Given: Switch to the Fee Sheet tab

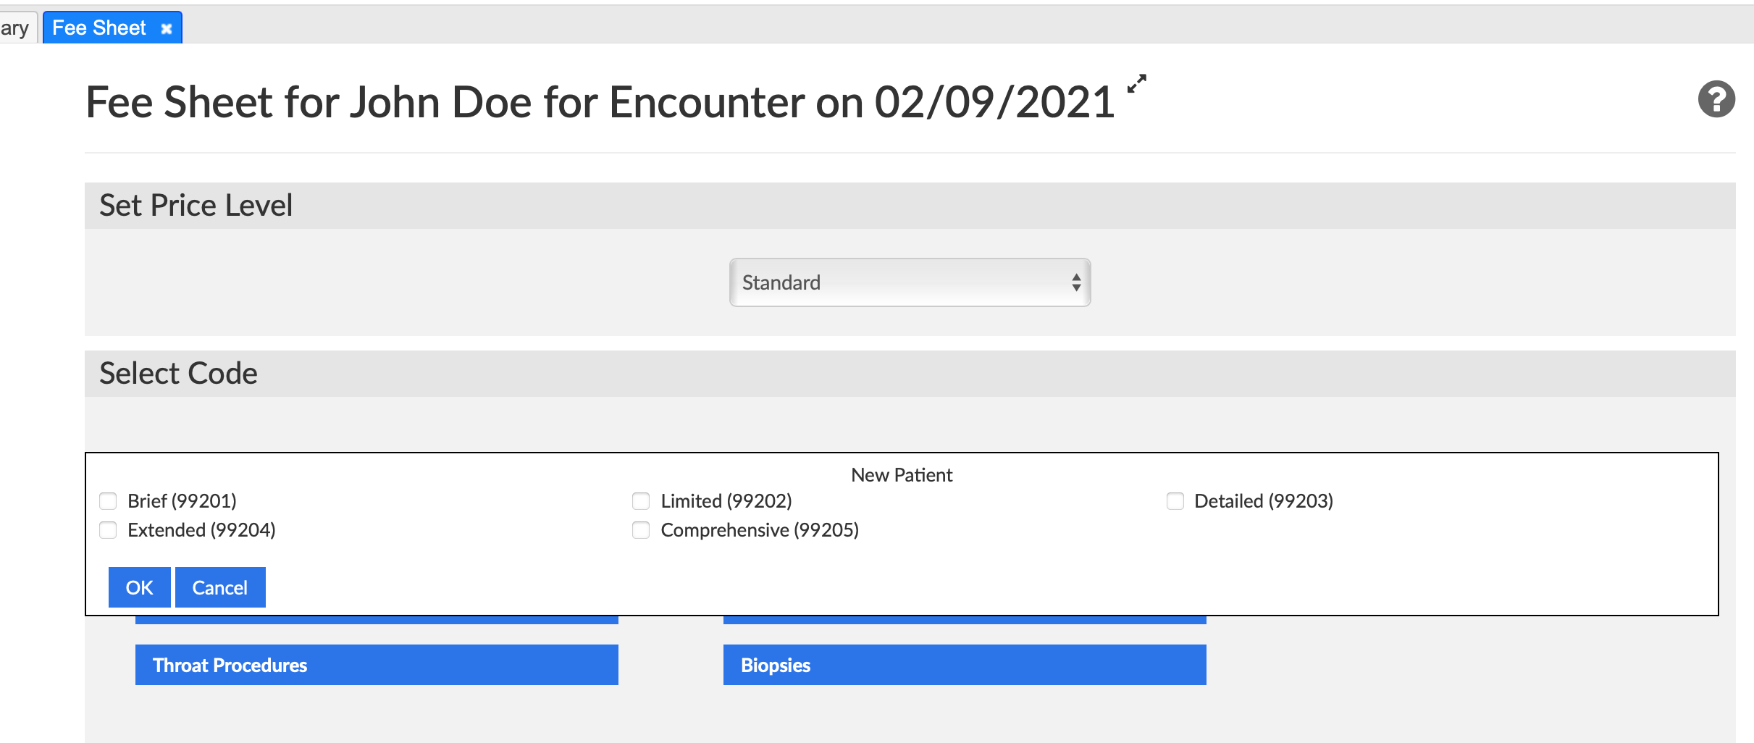Looking at the screenshot, I should pyautogui.click(x=99, y=28).
